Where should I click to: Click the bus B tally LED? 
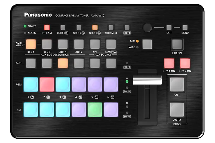coord(127,107)
